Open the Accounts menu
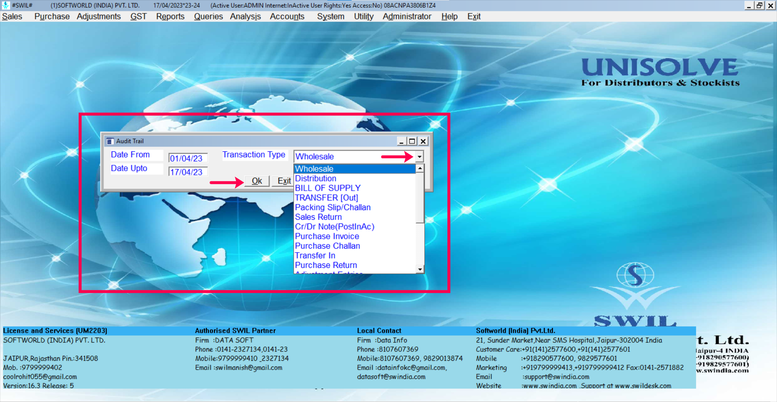This screenshot has width=777, height=402. click(x=287, y=17)
